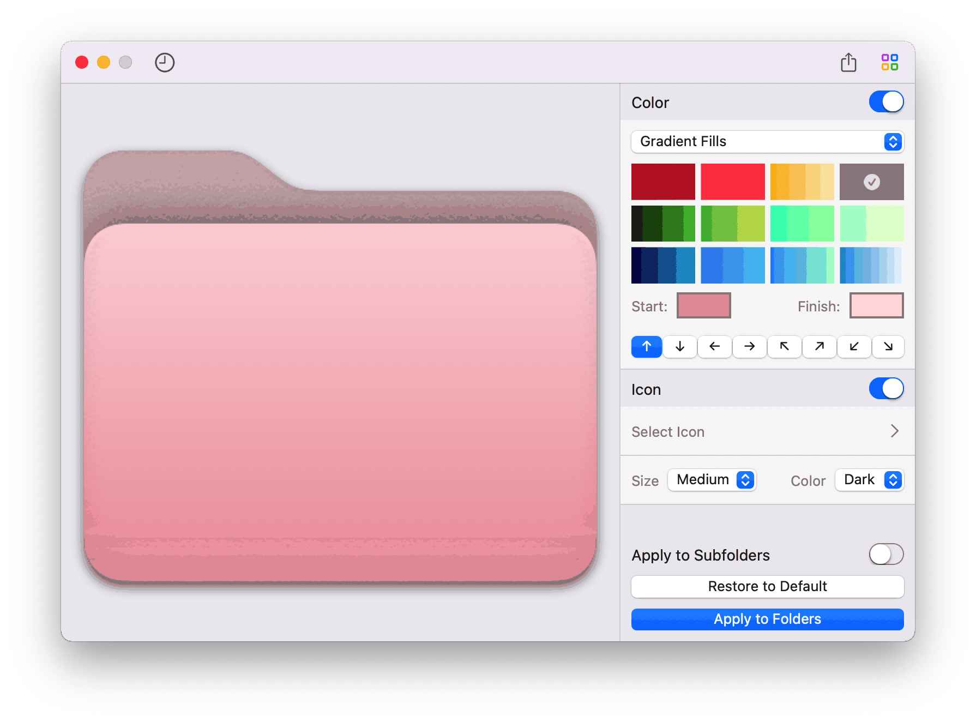Minimize the window with yellow button
This screenshot has height=722, width=976.
pos(104,62)
